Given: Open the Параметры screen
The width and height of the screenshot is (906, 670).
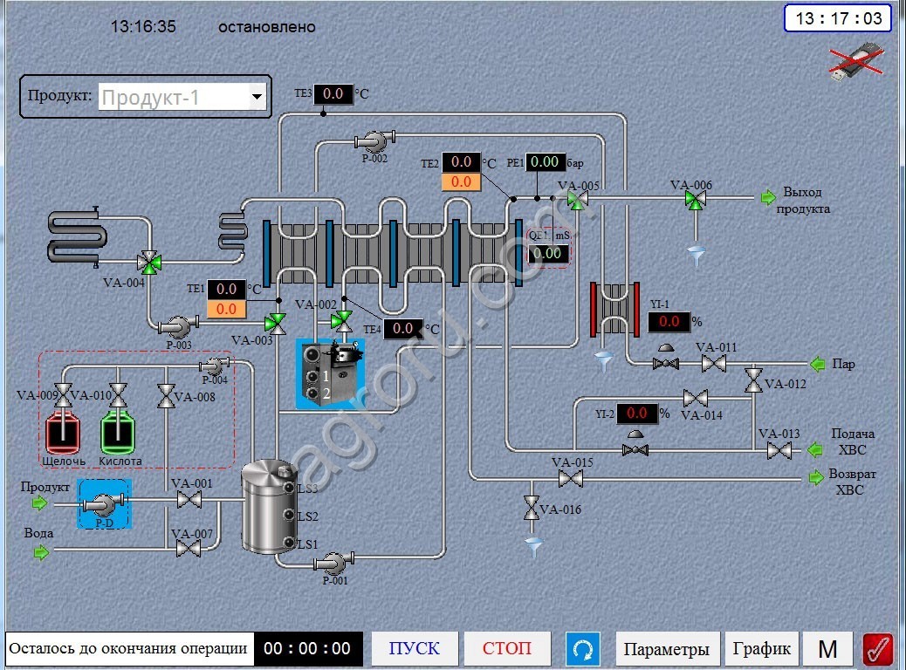Looking at the screenshot, I should (x=667, y=649).
